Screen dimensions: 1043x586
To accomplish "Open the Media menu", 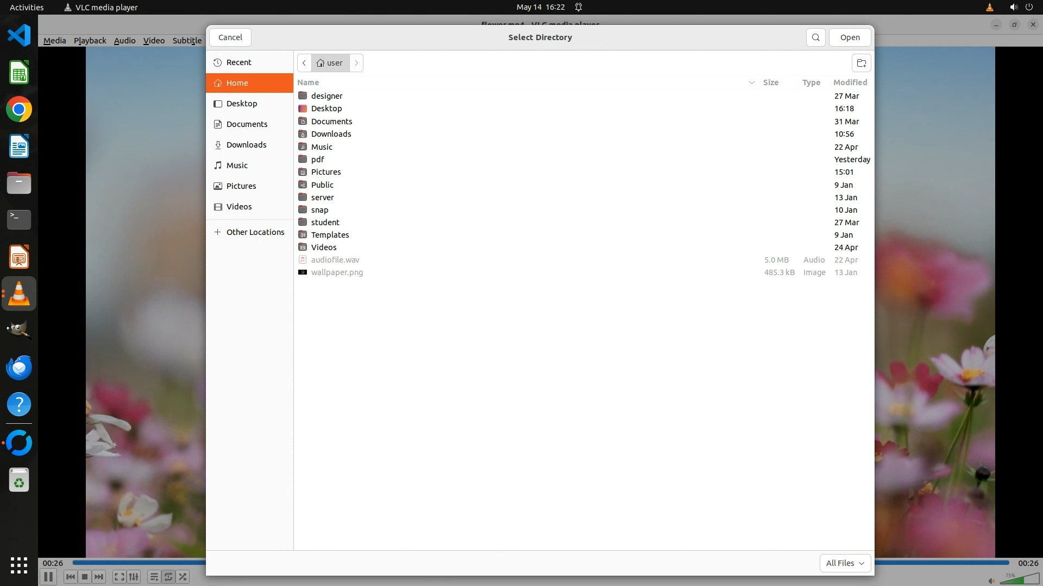I will click(54, 41).
